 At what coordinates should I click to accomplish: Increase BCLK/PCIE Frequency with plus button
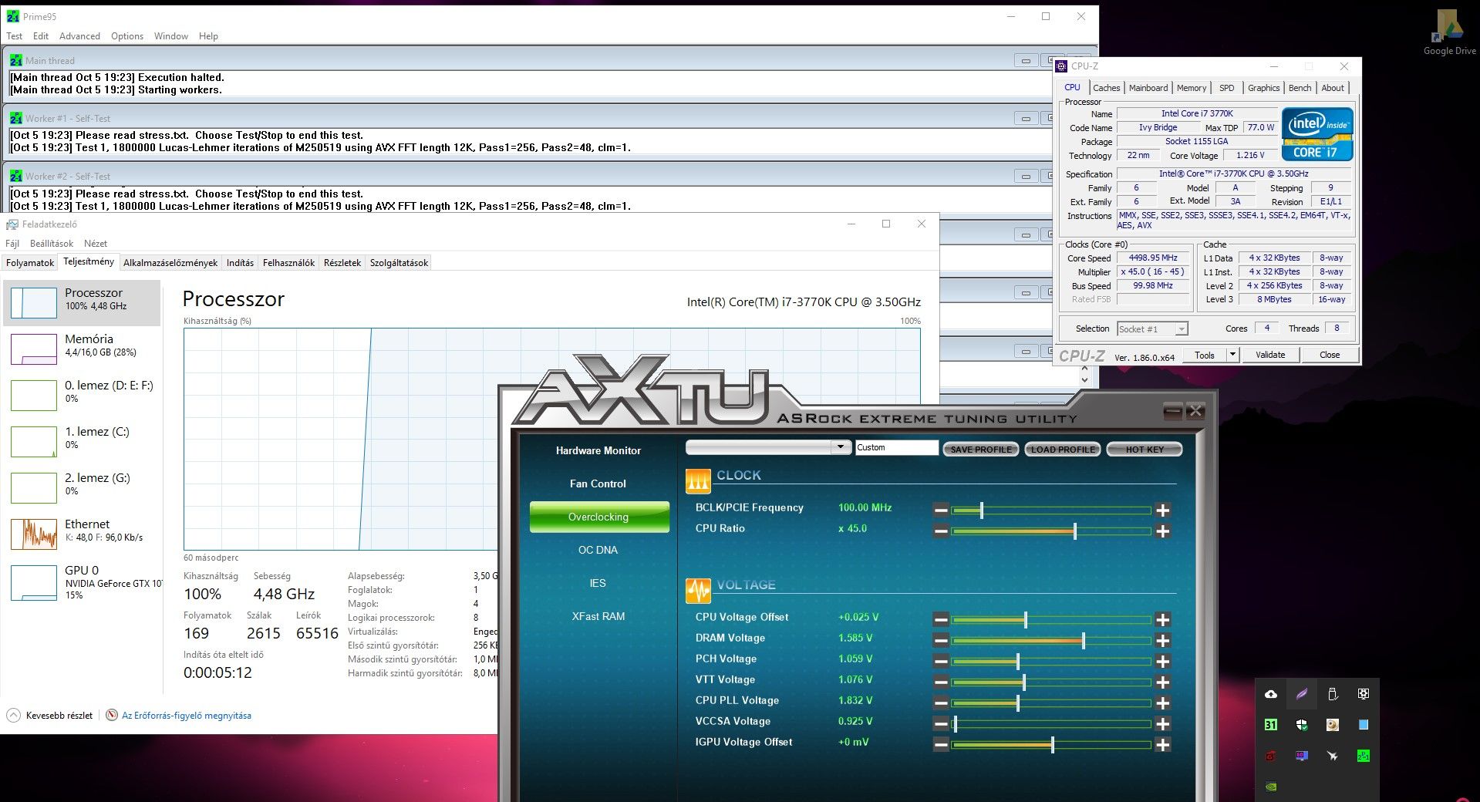coord(1163,510)
